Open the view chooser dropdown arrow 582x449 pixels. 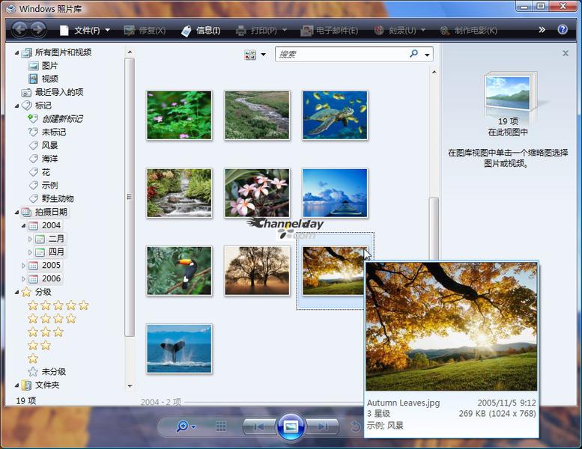point(264,55)
